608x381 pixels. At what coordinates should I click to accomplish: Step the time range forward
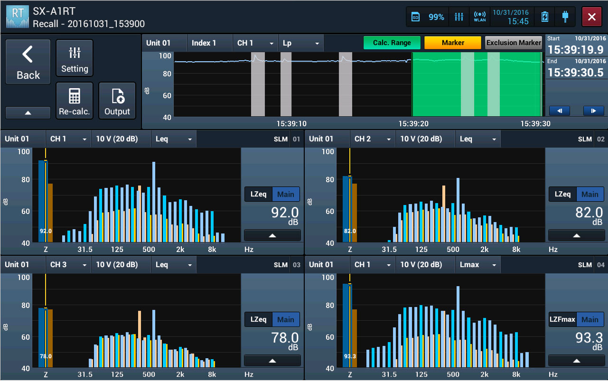(593, 111)
